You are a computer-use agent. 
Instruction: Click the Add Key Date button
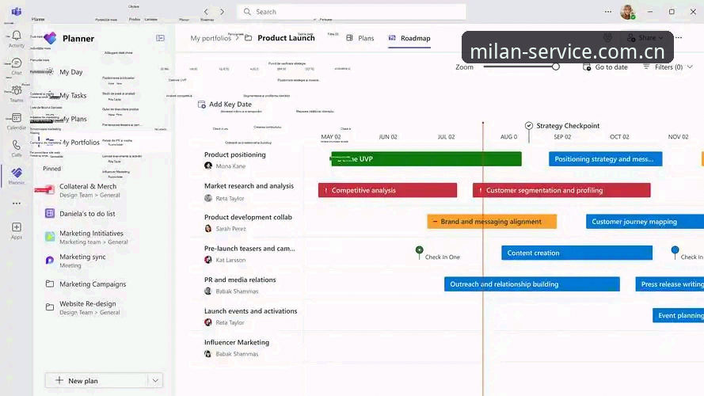point(224,105)
